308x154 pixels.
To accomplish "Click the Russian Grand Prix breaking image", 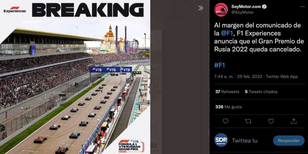I will [75, 77].
